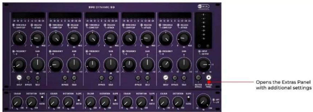Image resolution: width=313 pixels, height=112 pixels.
Task: Solo the second EQ band
Action: (74, 78)
